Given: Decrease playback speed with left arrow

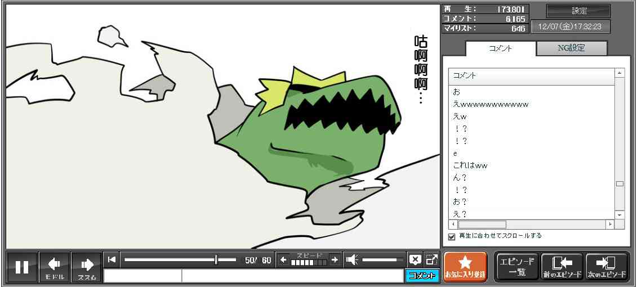Looking at the screenshot, I should click(283, 259).
